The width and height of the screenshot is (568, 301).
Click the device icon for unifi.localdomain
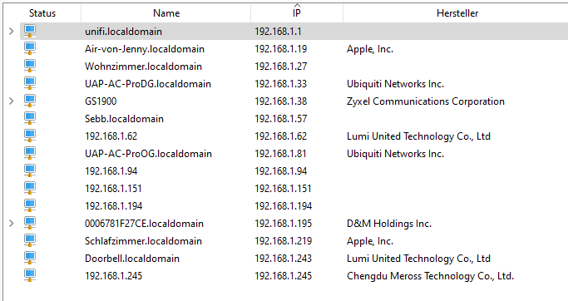point(30,31)
